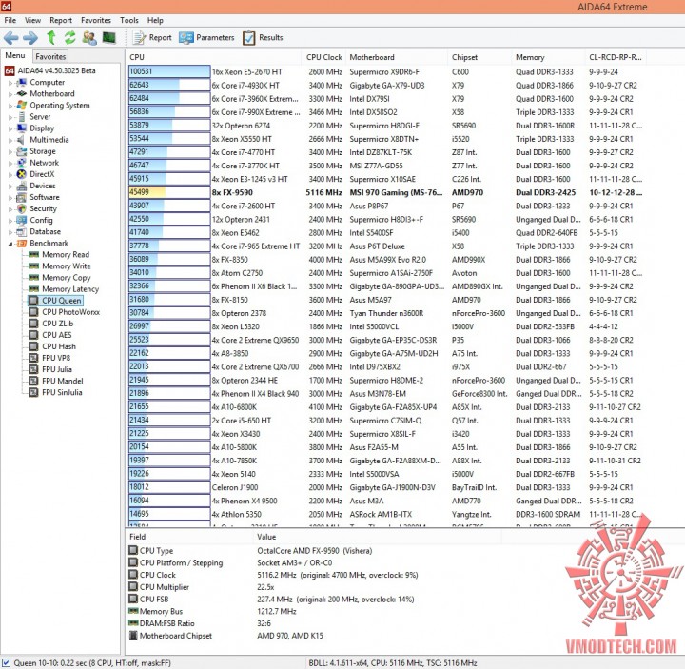685x669 pixels.
Task: Open the Report menu
Action: pyautogui.click(x=61, y=21)
